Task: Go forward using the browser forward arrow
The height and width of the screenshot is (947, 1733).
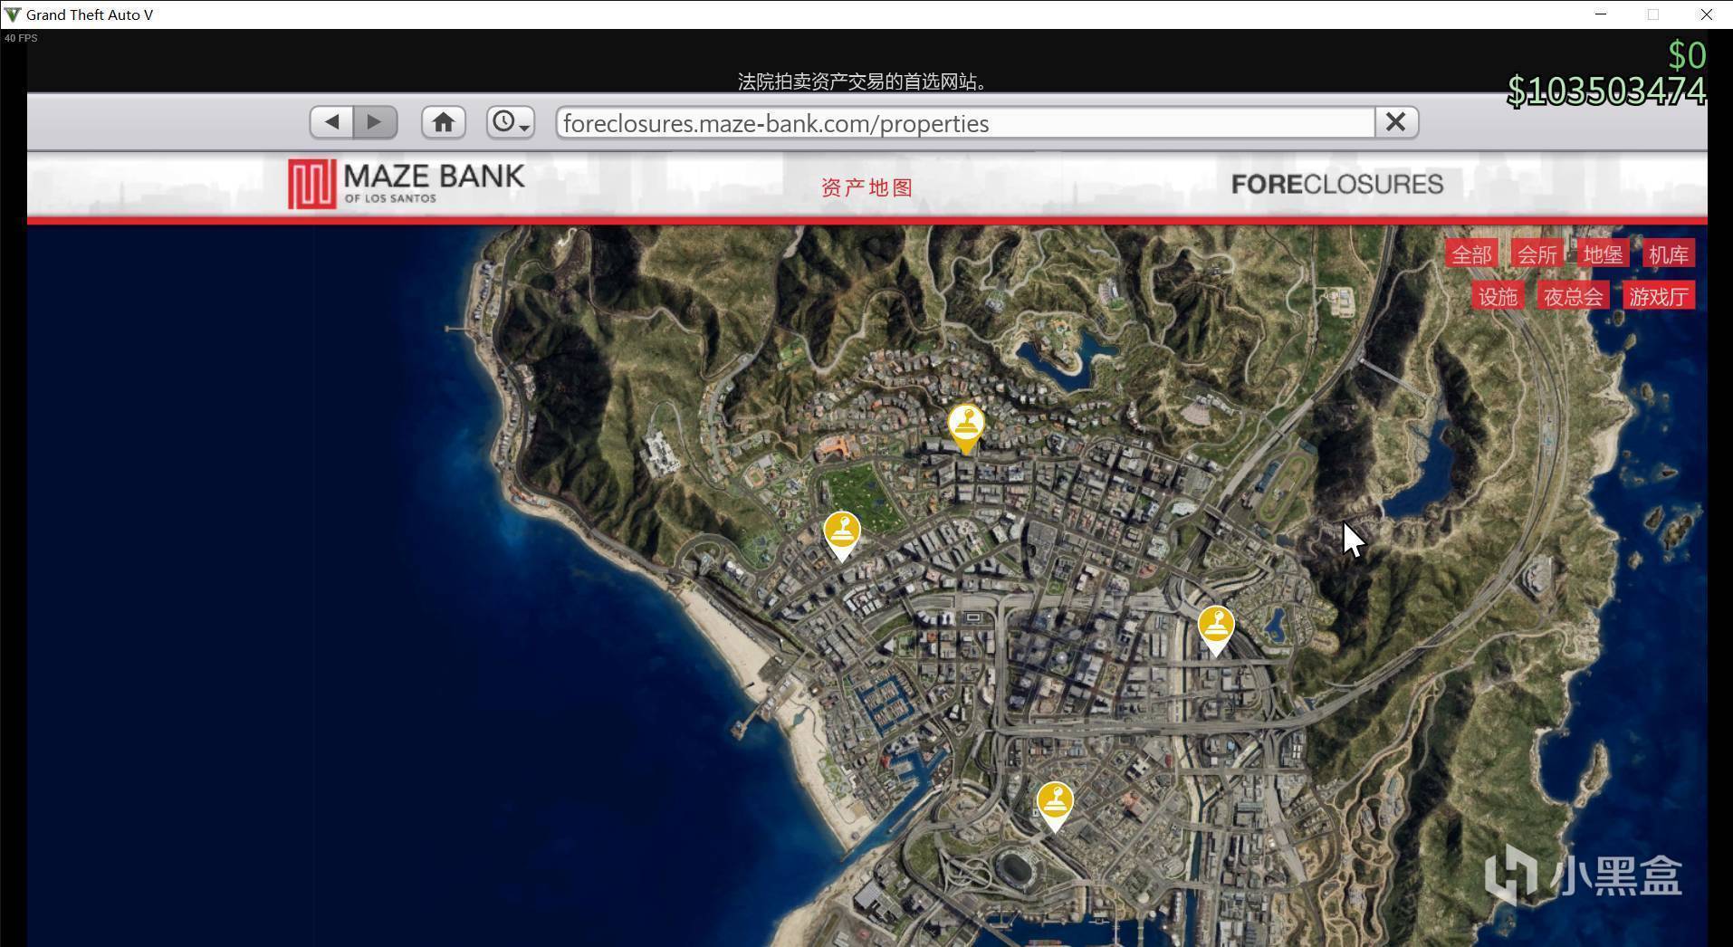Action: [375, 122]
